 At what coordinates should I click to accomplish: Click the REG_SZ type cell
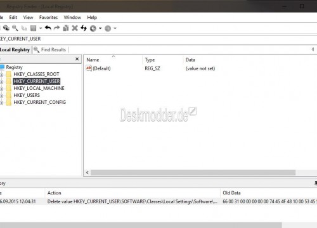pos(152,68)
